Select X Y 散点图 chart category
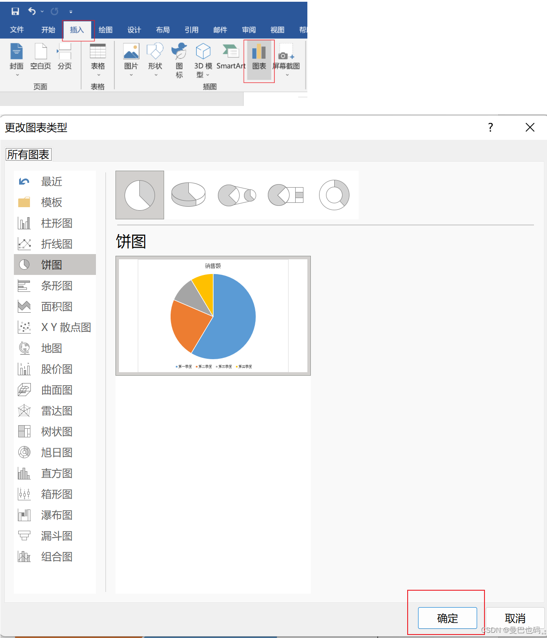Image resolution: width=547 pixels, height=638 pixels. pos(55,327)
